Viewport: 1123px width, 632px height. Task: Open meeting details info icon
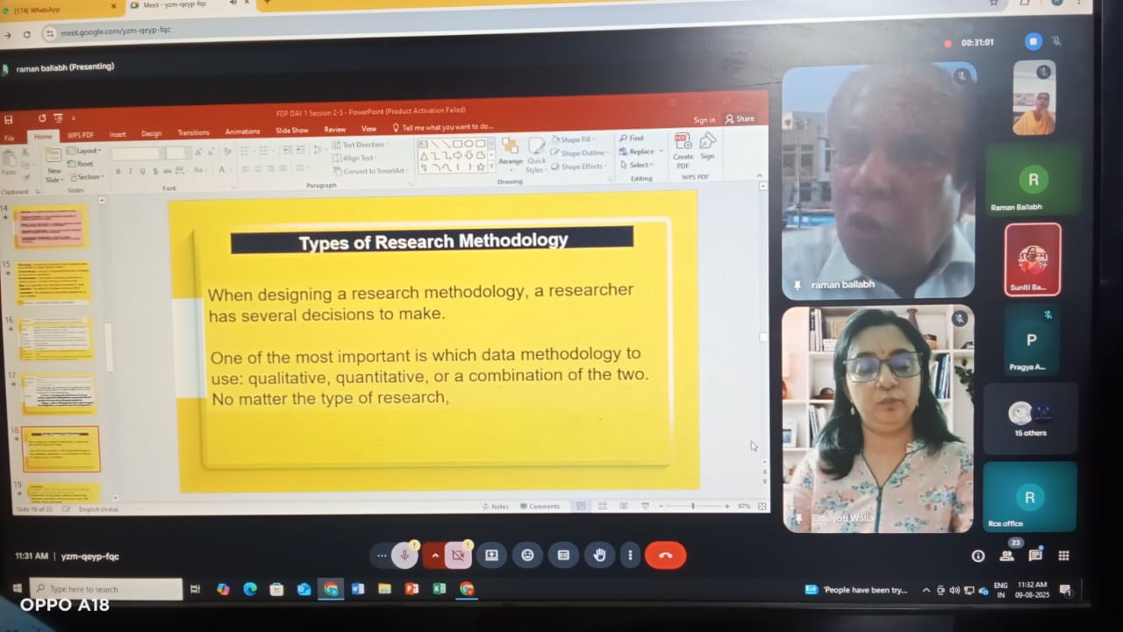click(978, 556)
